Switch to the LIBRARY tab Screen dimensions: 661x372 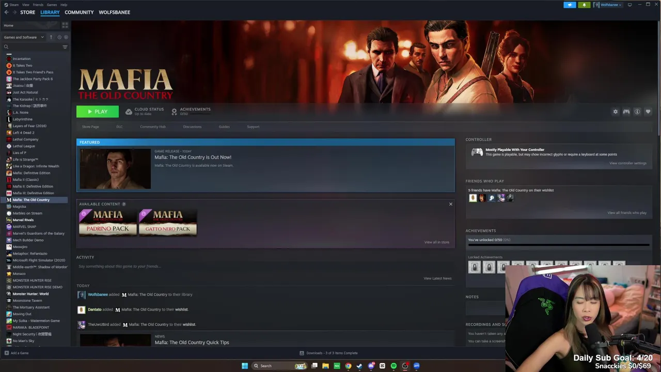point(50,12)
